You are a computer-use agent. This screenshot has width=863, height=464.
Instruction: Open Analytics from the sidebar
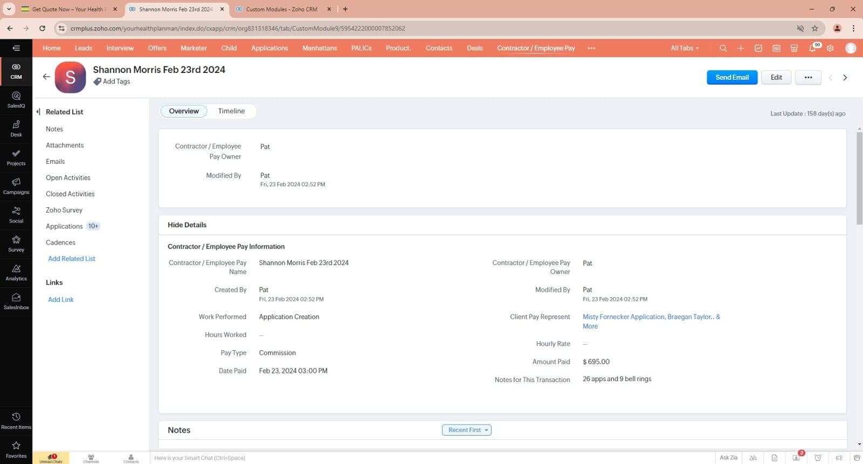click(16, 272)
